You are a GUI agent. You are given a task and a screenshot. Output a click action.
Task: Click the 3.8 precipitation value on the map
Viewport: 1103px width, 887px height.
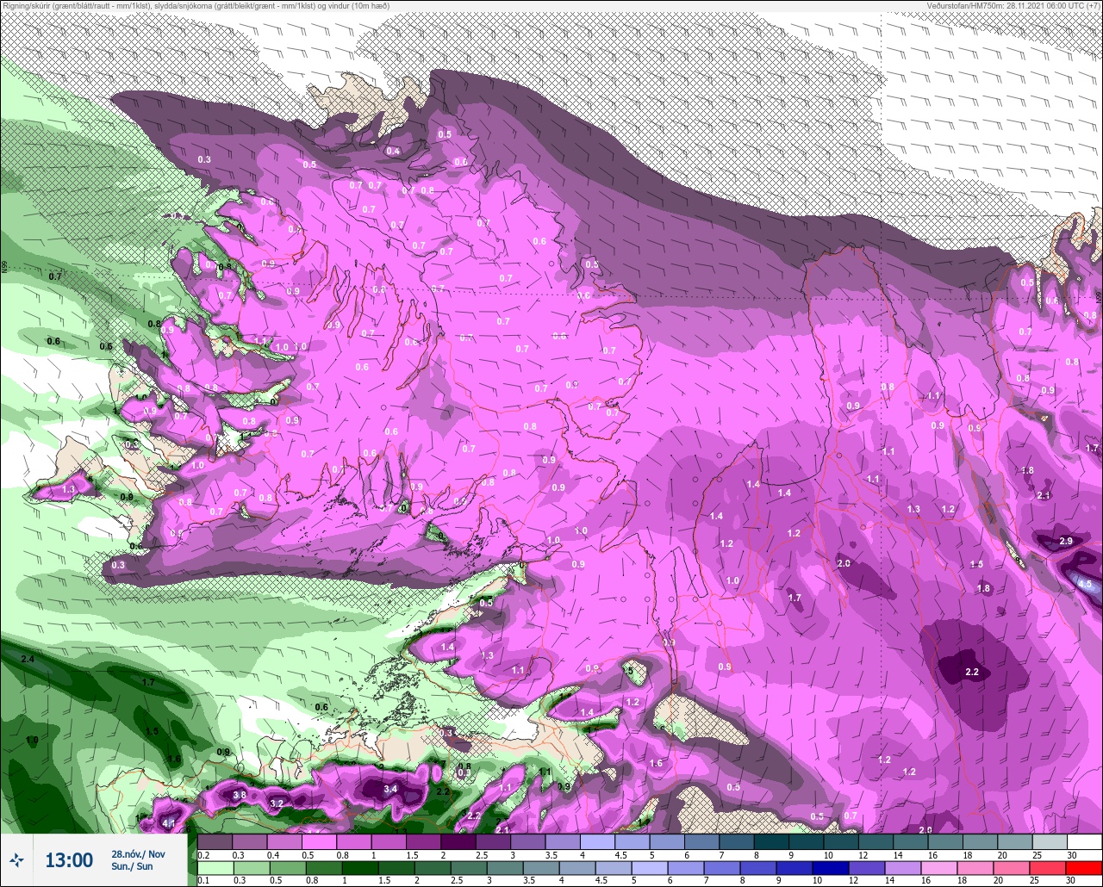click(240, 794)
